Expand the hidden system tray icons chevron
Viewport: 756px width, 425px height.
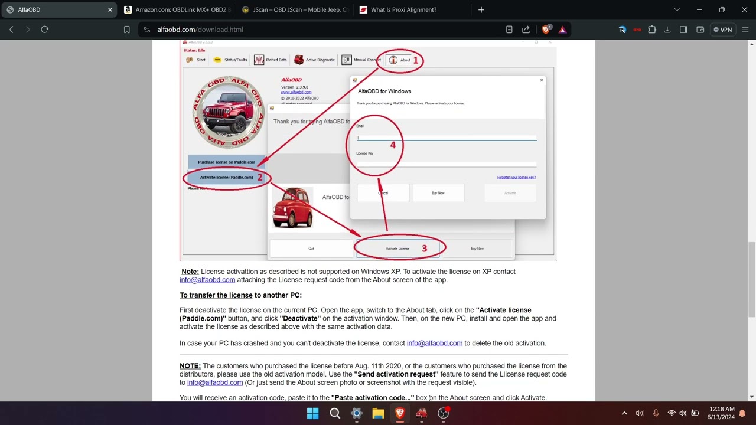[624, 413]
